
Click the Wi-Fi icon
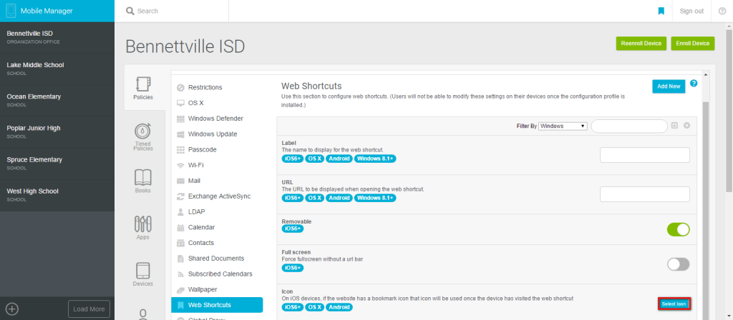tap(180, 165)
